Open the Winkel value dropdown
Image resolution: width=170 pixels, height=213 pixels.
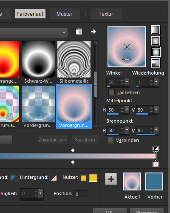point(127,82)
